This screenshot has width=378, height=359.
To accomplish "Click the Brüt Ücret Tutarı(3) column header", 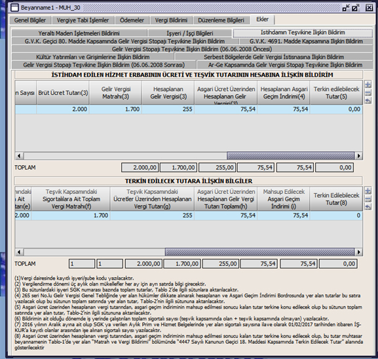I will click(x=63, y=93).
